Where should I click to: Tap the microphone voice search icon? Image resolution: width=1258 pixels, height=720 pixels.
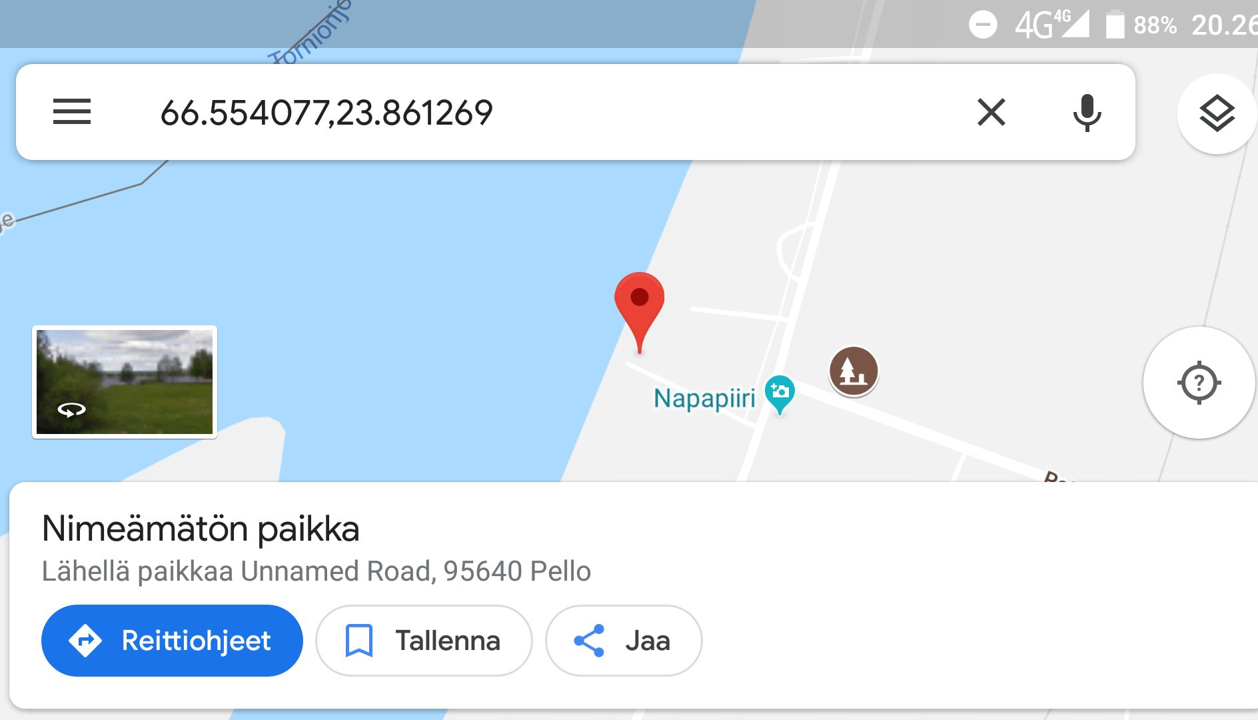pos(1087,112)
